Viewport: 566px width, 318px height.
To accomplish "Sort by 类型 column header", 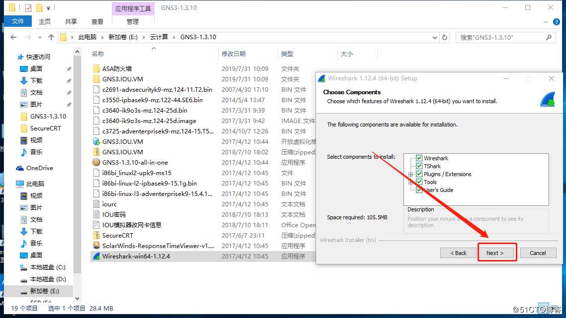I will pos(287,54).
